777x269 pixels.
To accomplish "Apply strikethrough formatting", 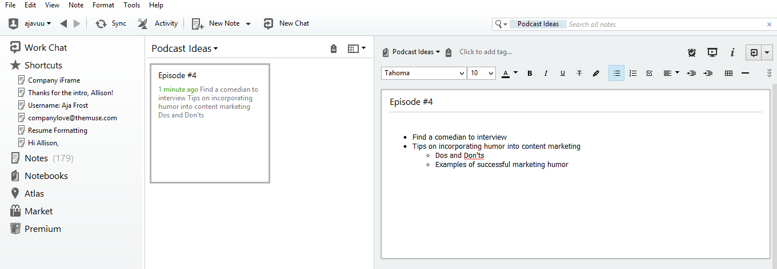I will tap(579, 73).
